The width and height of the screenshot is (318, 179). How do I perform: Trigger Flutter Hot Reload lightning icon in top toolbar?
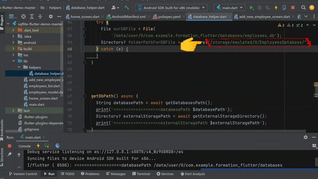(276, 8)
